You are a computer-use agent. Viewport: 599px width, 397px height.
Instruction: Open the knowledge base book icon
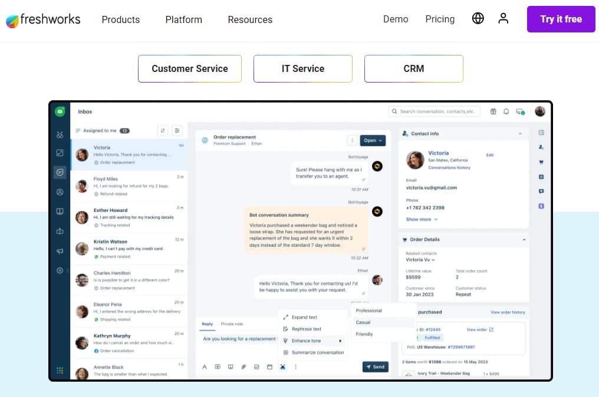tap(60, 212)
